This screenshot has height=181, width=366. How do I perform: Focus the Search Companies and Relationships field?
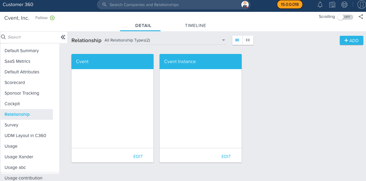point(174,5)
